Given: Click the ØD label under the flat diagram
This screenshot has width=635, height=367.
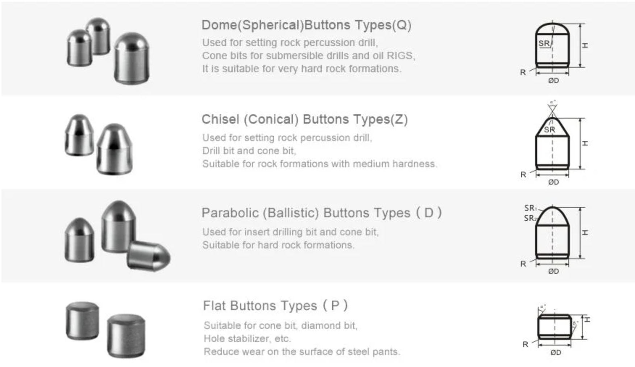Looking at the screenshot, I should coord(556,352).
